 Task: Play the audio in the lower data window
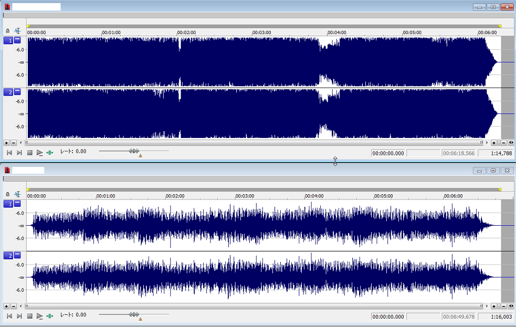coord(39,316)
